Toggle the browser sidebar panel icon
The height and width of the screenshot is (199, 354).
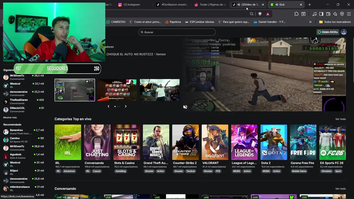pos(321,14)
